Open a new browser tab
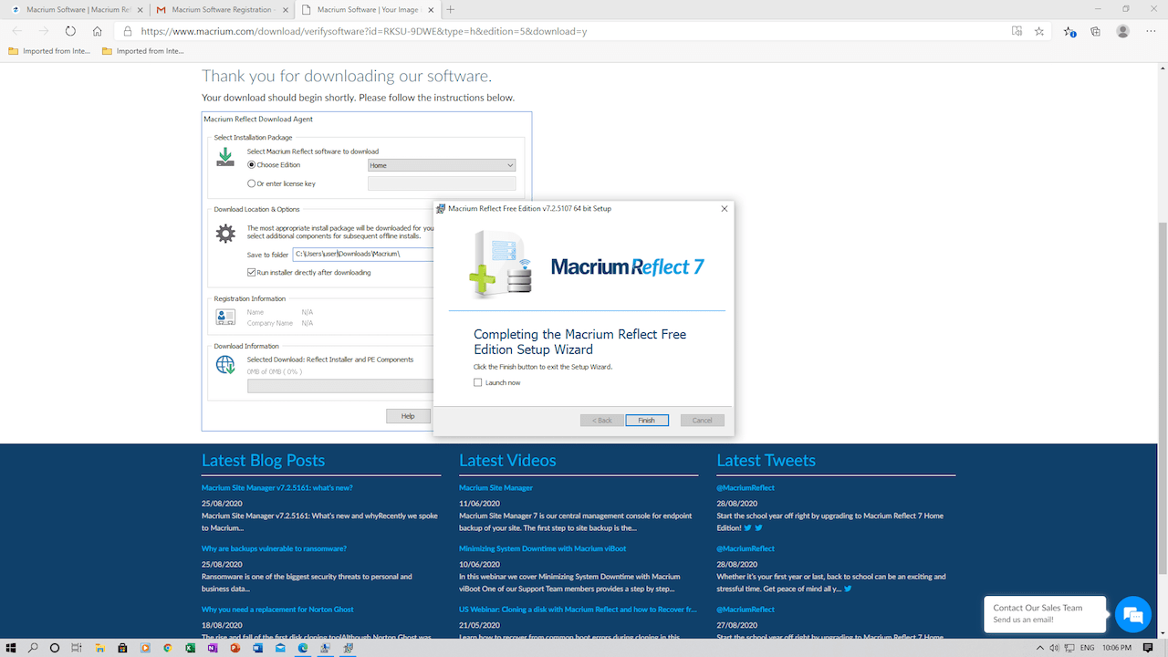Screen dimensions: 1168x657 pyautogui.click(x=451, y=9)
